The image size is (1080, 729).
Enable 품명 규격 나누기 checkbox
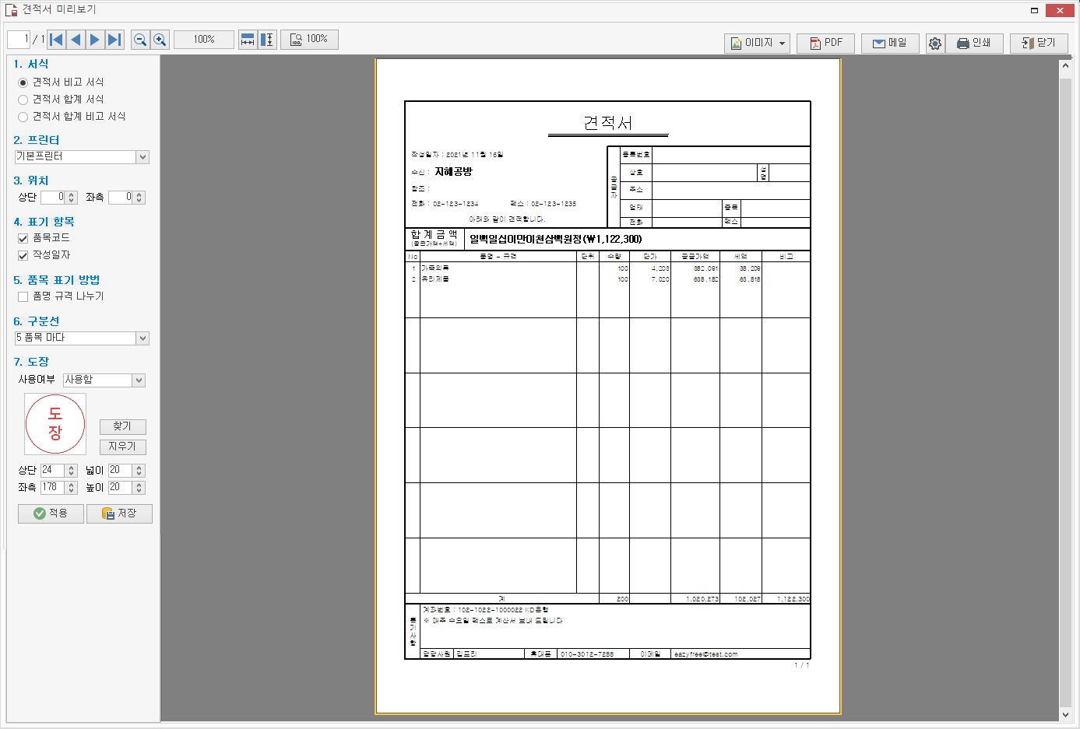23,296
